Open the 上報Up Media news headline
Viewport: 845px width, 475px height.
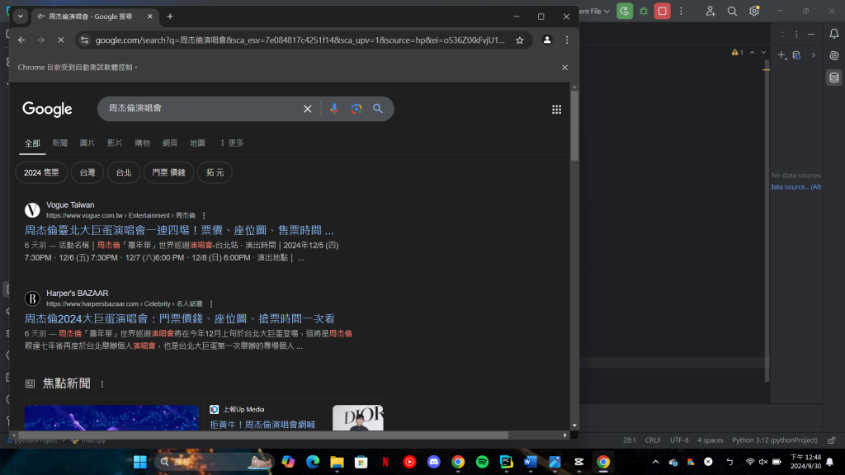click(x=262, y=425)
